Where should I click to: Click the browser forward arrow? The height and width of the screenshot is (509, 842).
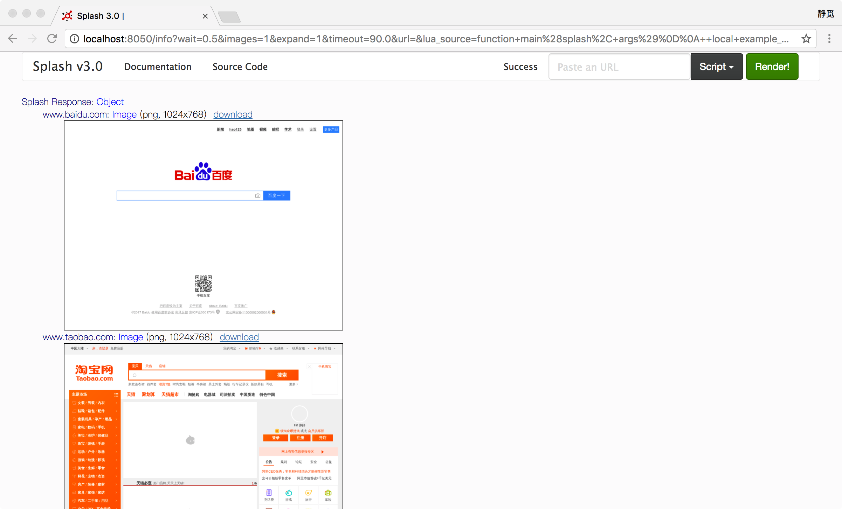coord(32,39)
